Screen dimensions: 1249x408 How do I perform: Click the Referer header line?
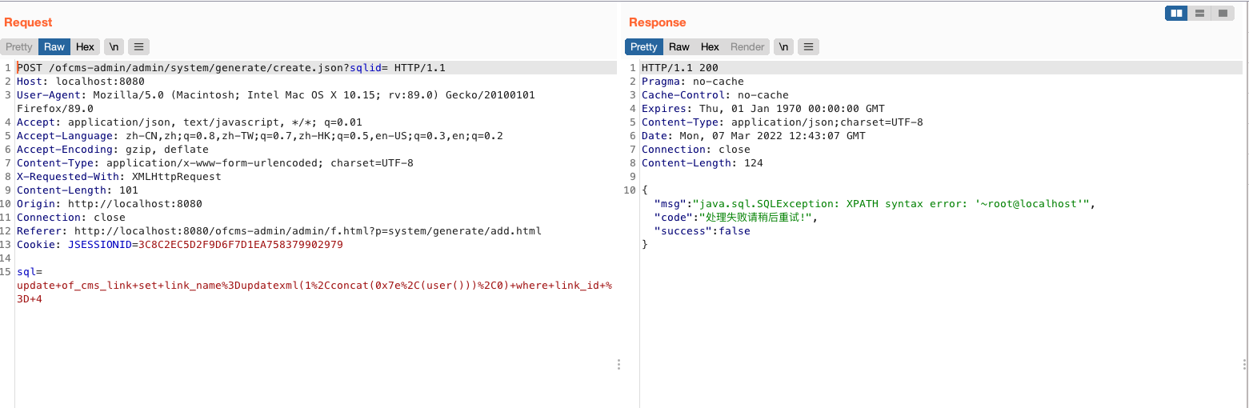279,231
